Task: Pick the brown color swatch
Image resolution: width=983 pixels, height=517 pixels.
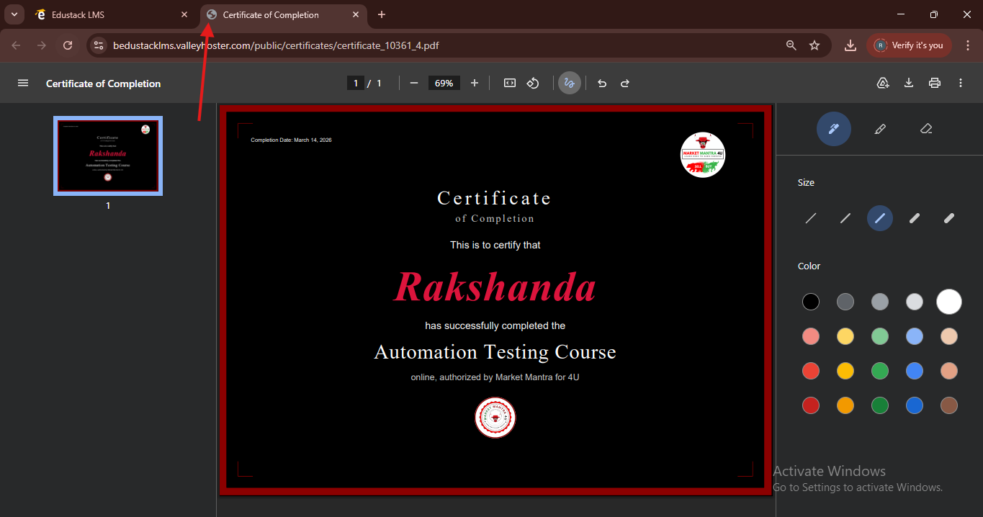Action: point(949,405)
